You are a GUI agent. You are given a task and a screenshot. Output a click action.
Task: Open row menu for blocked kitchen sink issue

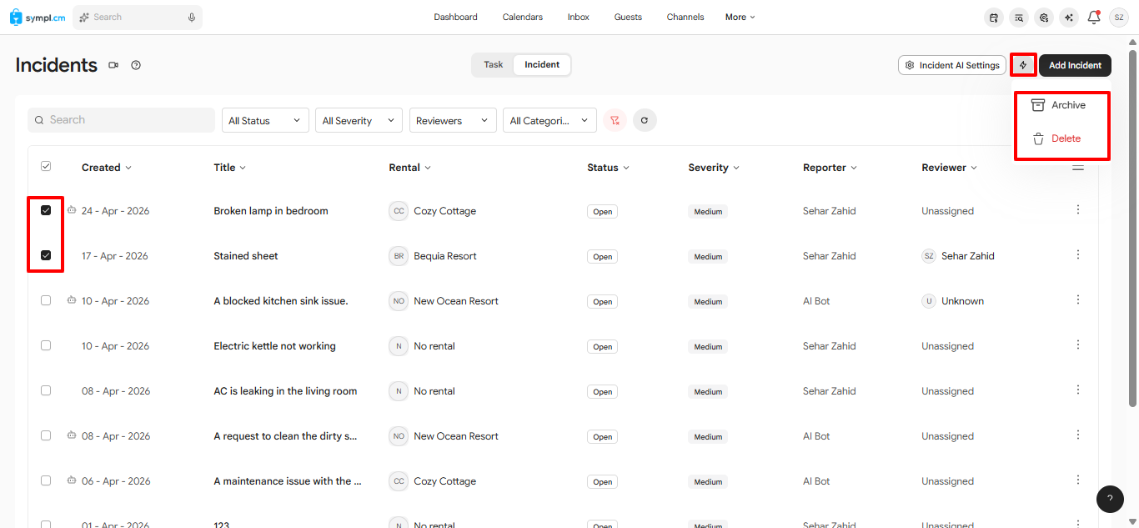point(1078,300)
